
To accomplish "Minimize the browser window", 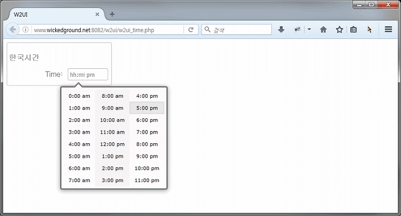I will 359,4.
